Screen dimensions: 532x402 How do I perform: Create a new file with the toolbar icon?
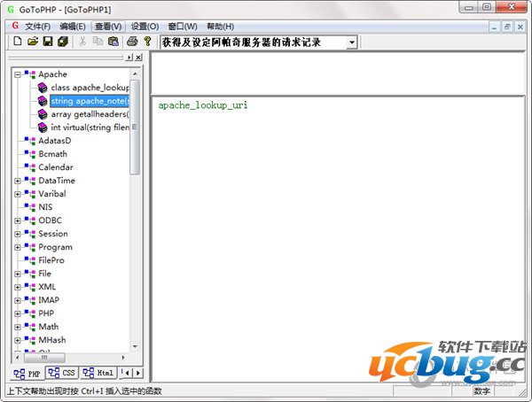[x=18, y=42]
